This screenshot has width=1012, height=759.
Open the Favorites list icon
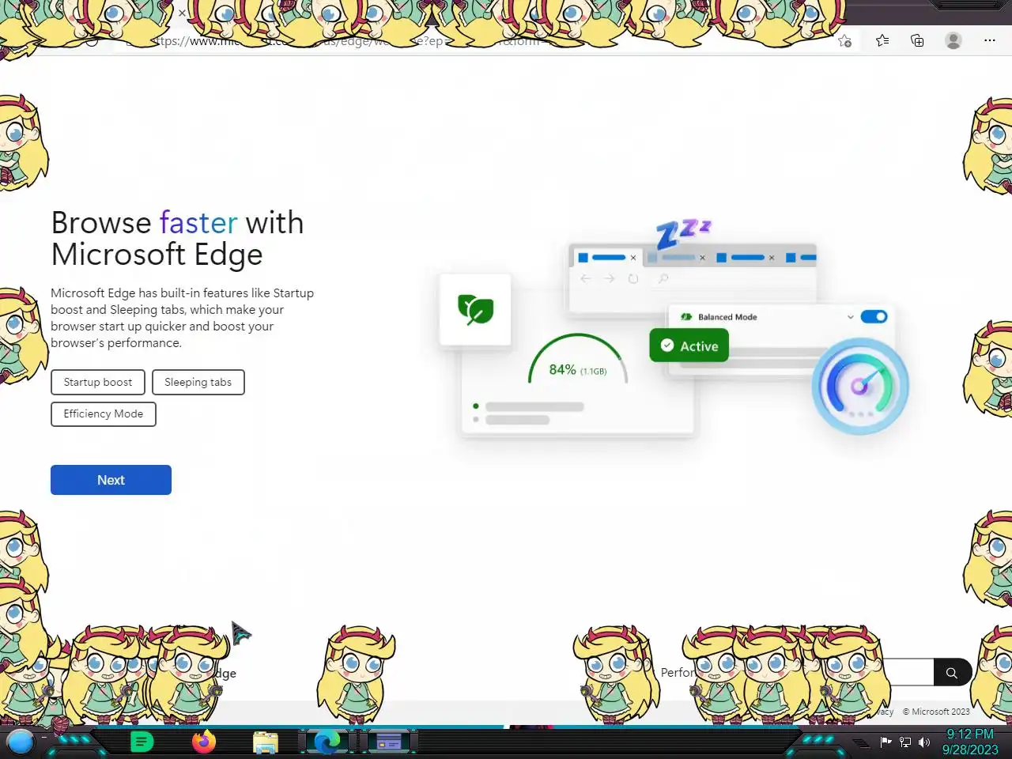click(882, 40)
